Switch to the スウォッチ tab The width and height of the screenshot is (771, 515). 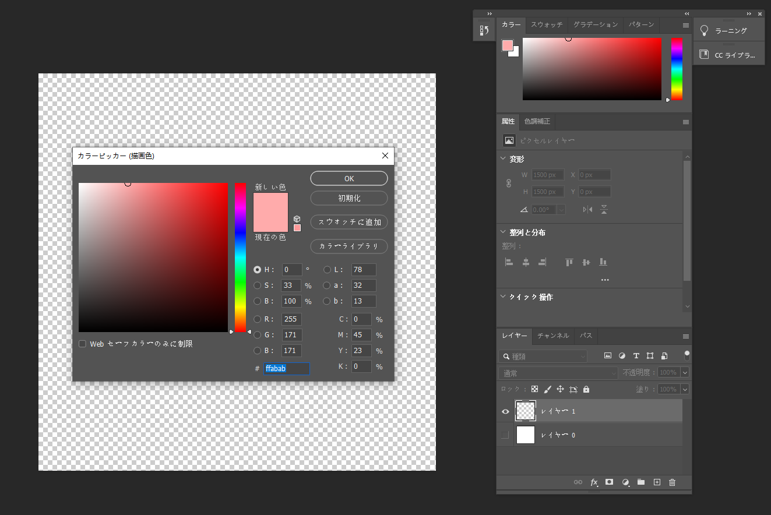[547, 25]
